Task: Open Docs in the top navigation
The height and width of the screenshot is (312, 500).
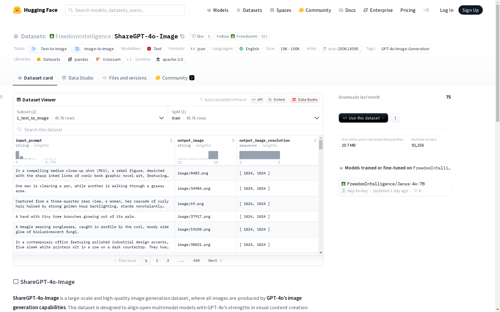Action: pyautogui.click(x=347, y=10)
